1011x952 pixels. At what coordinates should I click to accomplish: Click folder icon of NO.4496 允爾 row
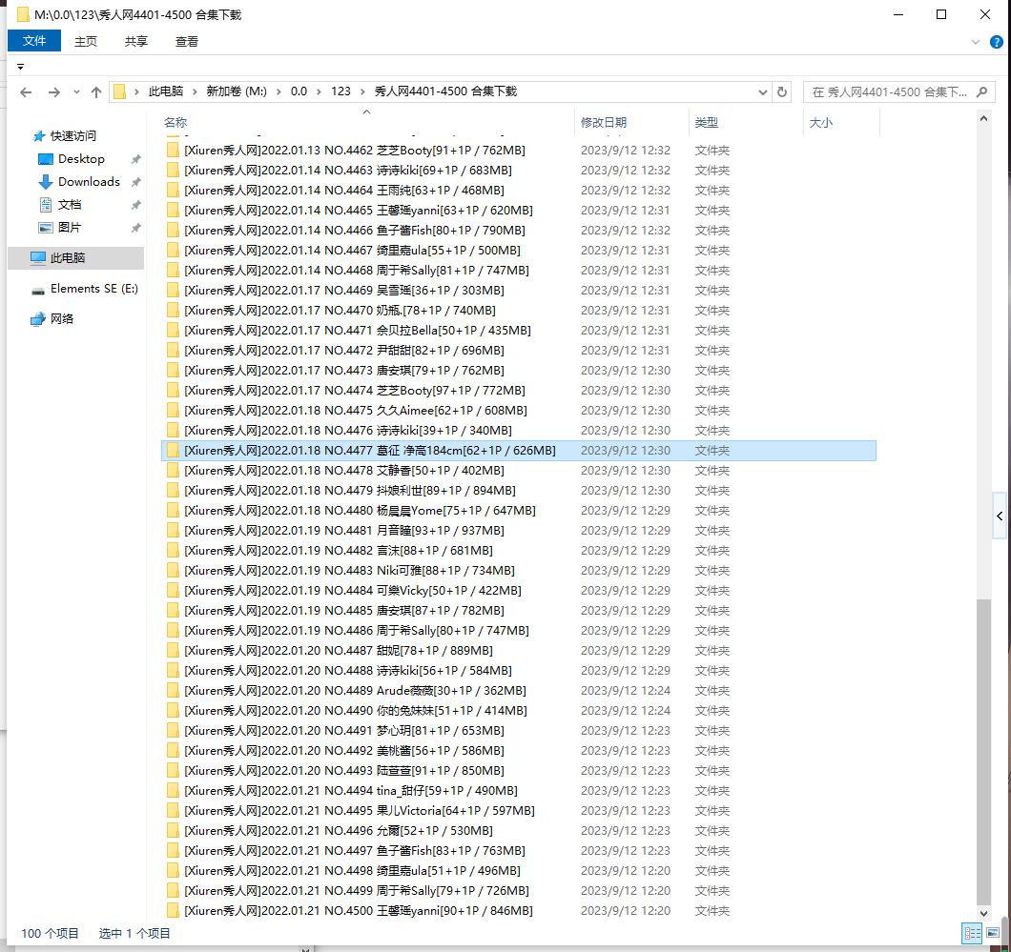[x=173, y=831]
